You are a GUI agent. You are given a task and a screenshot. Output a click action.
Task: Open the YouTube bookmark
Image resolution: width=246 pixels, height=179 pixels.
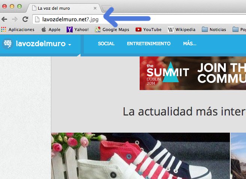(x=148, y=30)
